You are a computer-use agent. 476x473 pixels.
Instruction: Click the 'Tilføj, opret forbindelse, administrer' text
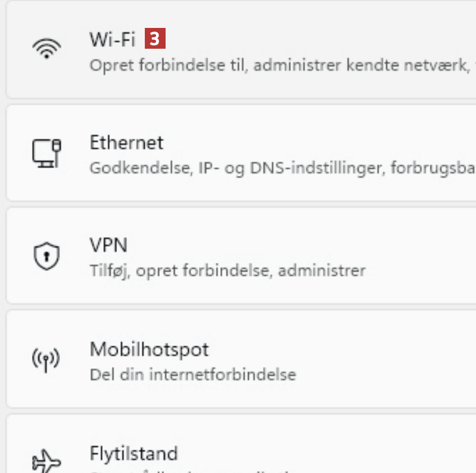(227, 271)
